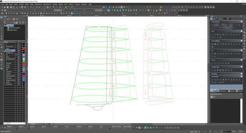Toggle visibility eye of Kadlub layer

[19, 74]
